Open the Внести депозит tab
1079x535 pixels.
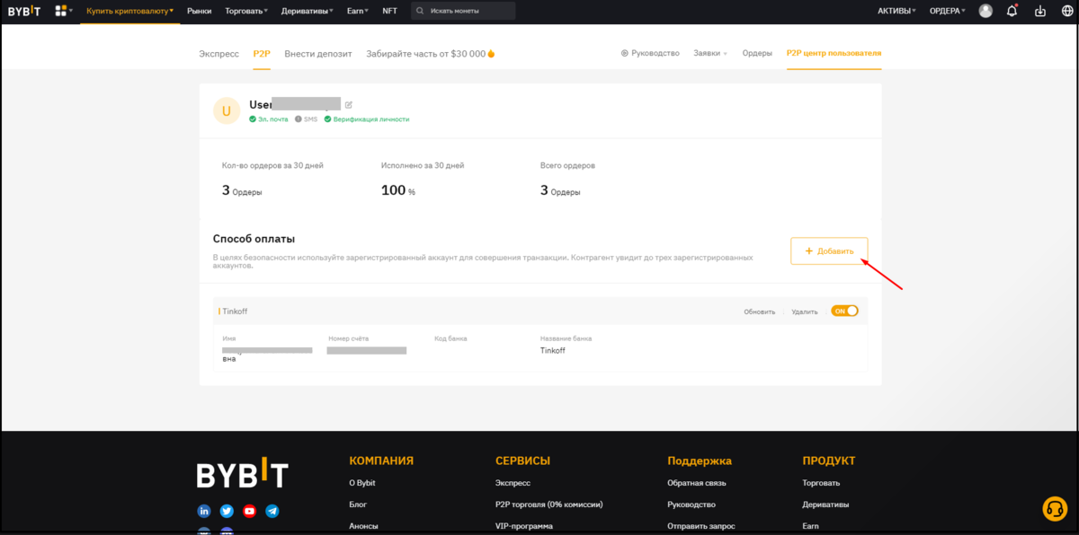pos(319,53)
